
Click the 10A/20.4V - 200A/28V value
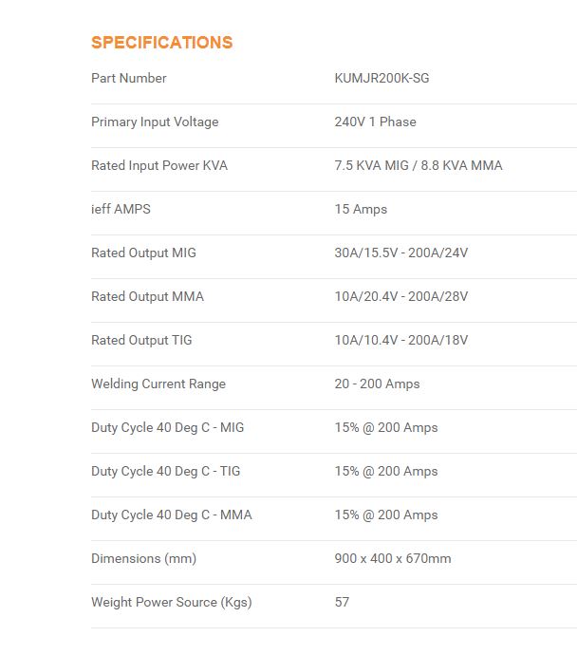coord(401,296)
